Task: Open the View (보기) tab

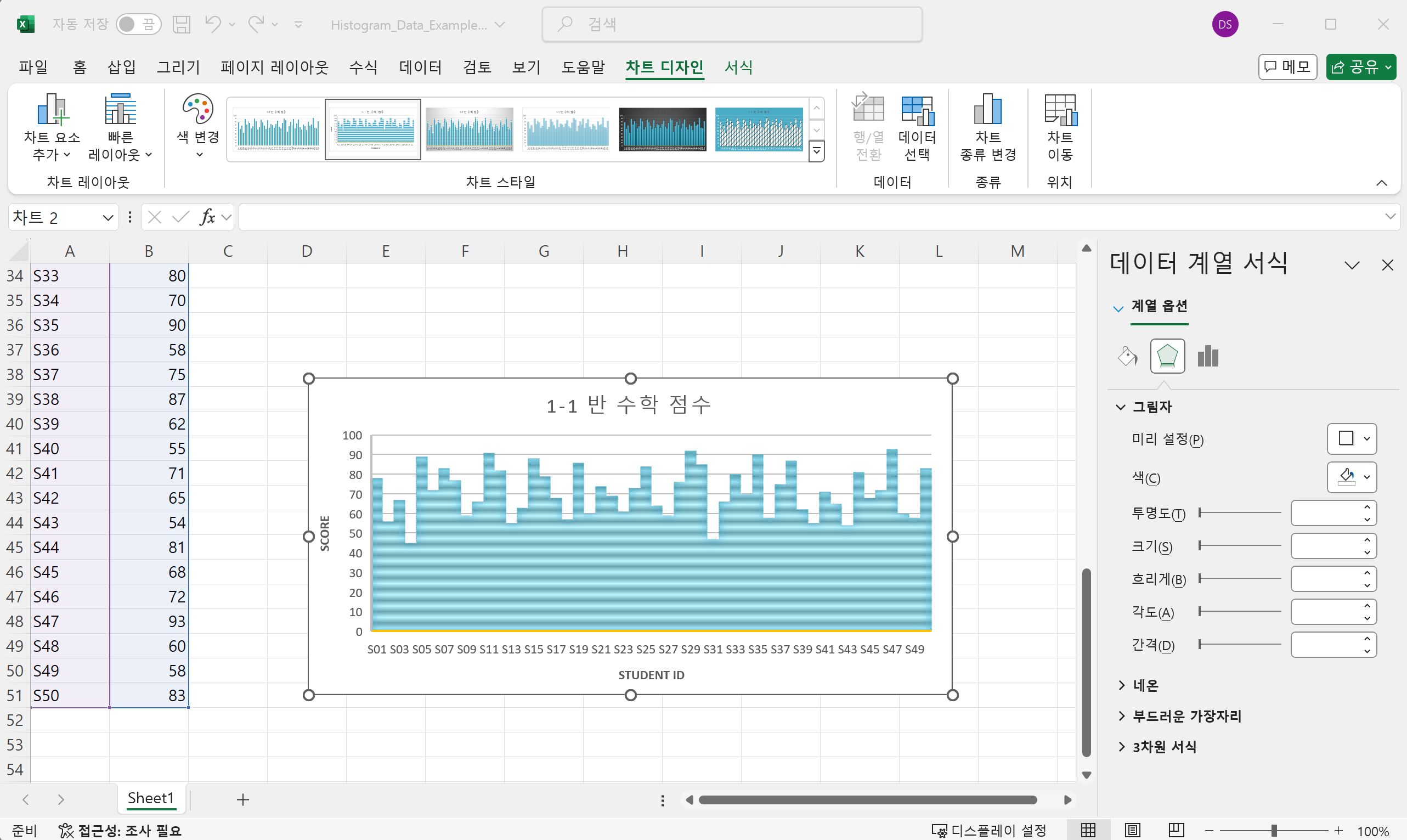Action: [x=527, y=67]
